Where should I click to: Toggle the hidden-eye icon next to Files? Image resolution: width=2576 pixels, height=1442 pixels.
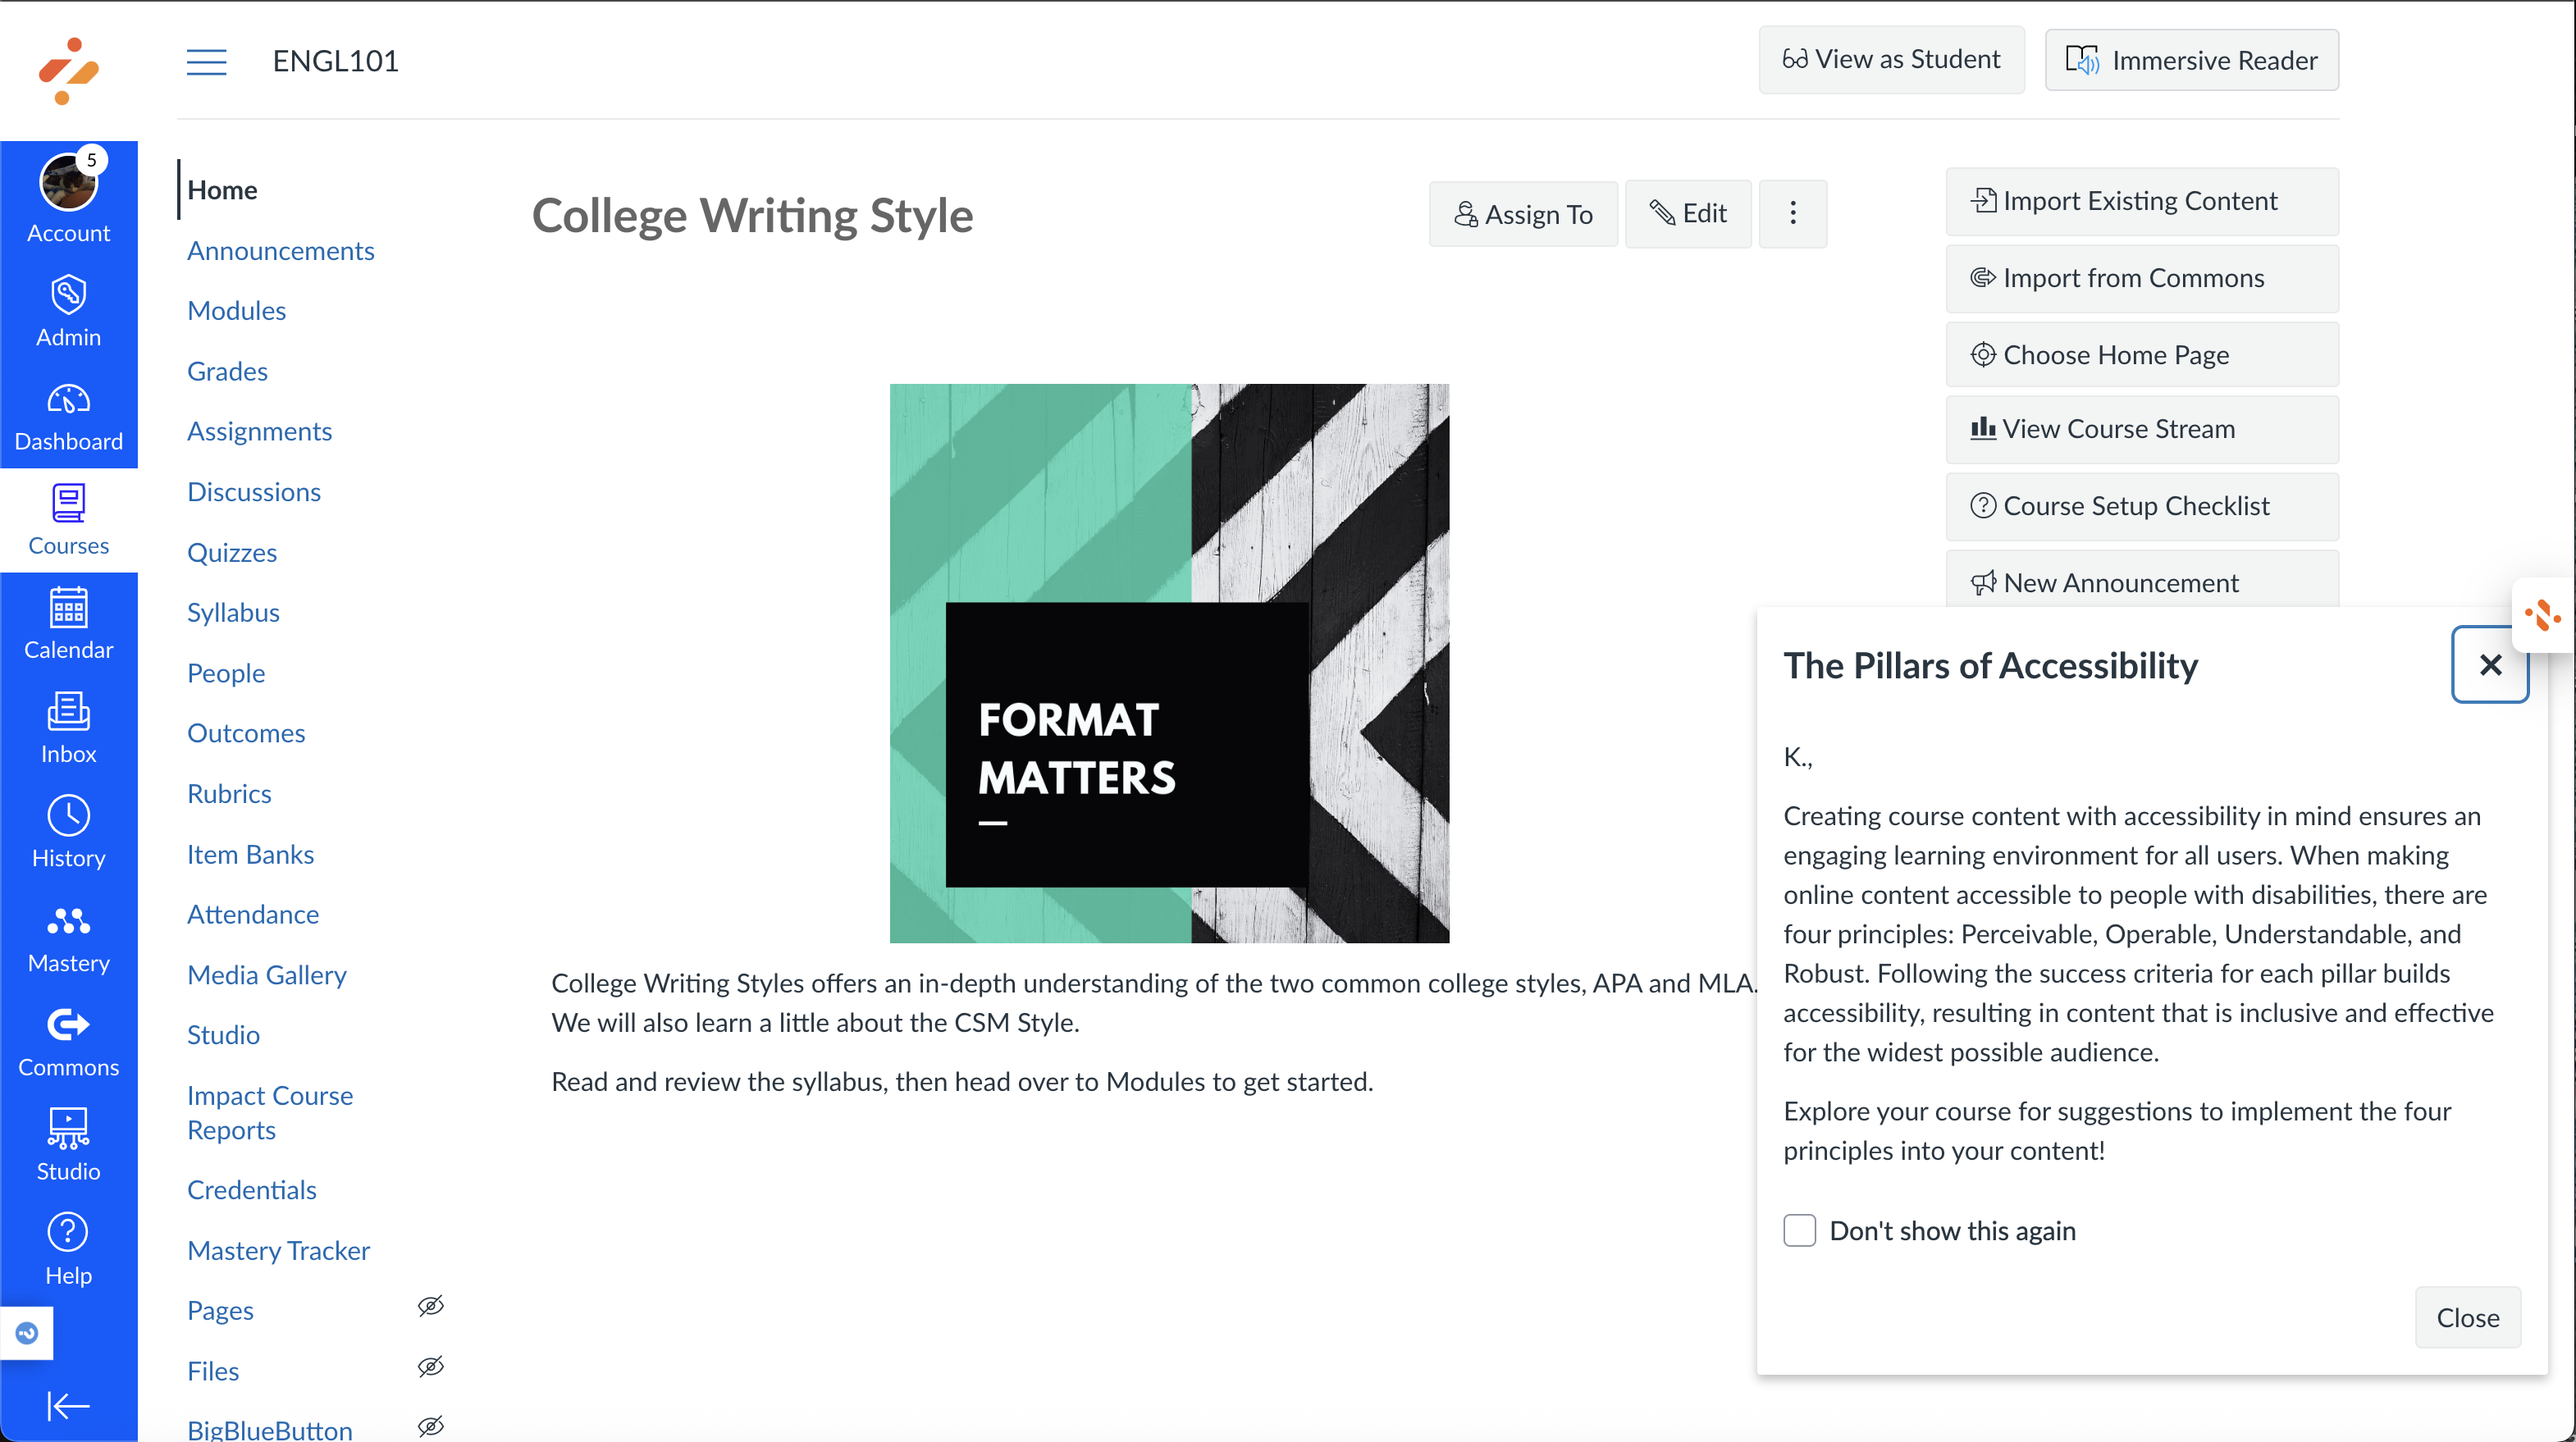[x=431, y=1366]
